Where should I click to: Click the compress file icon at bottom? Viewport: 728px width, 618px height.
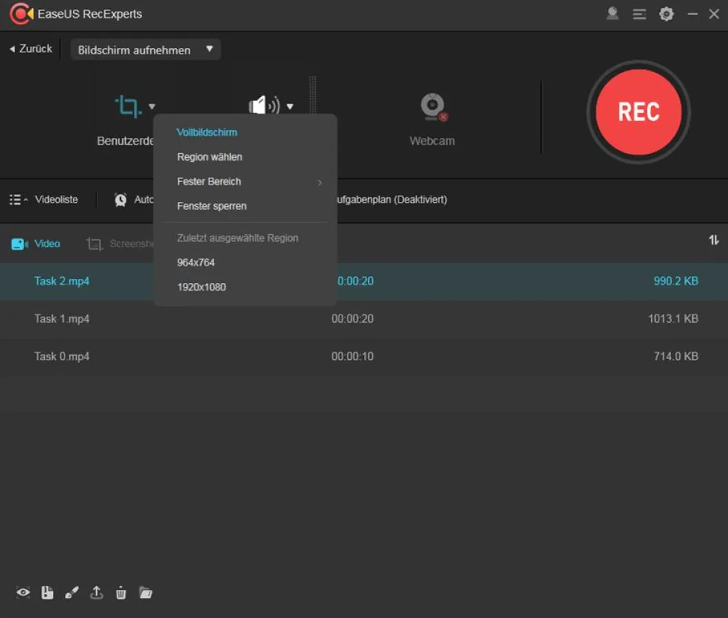pos(47,593)
